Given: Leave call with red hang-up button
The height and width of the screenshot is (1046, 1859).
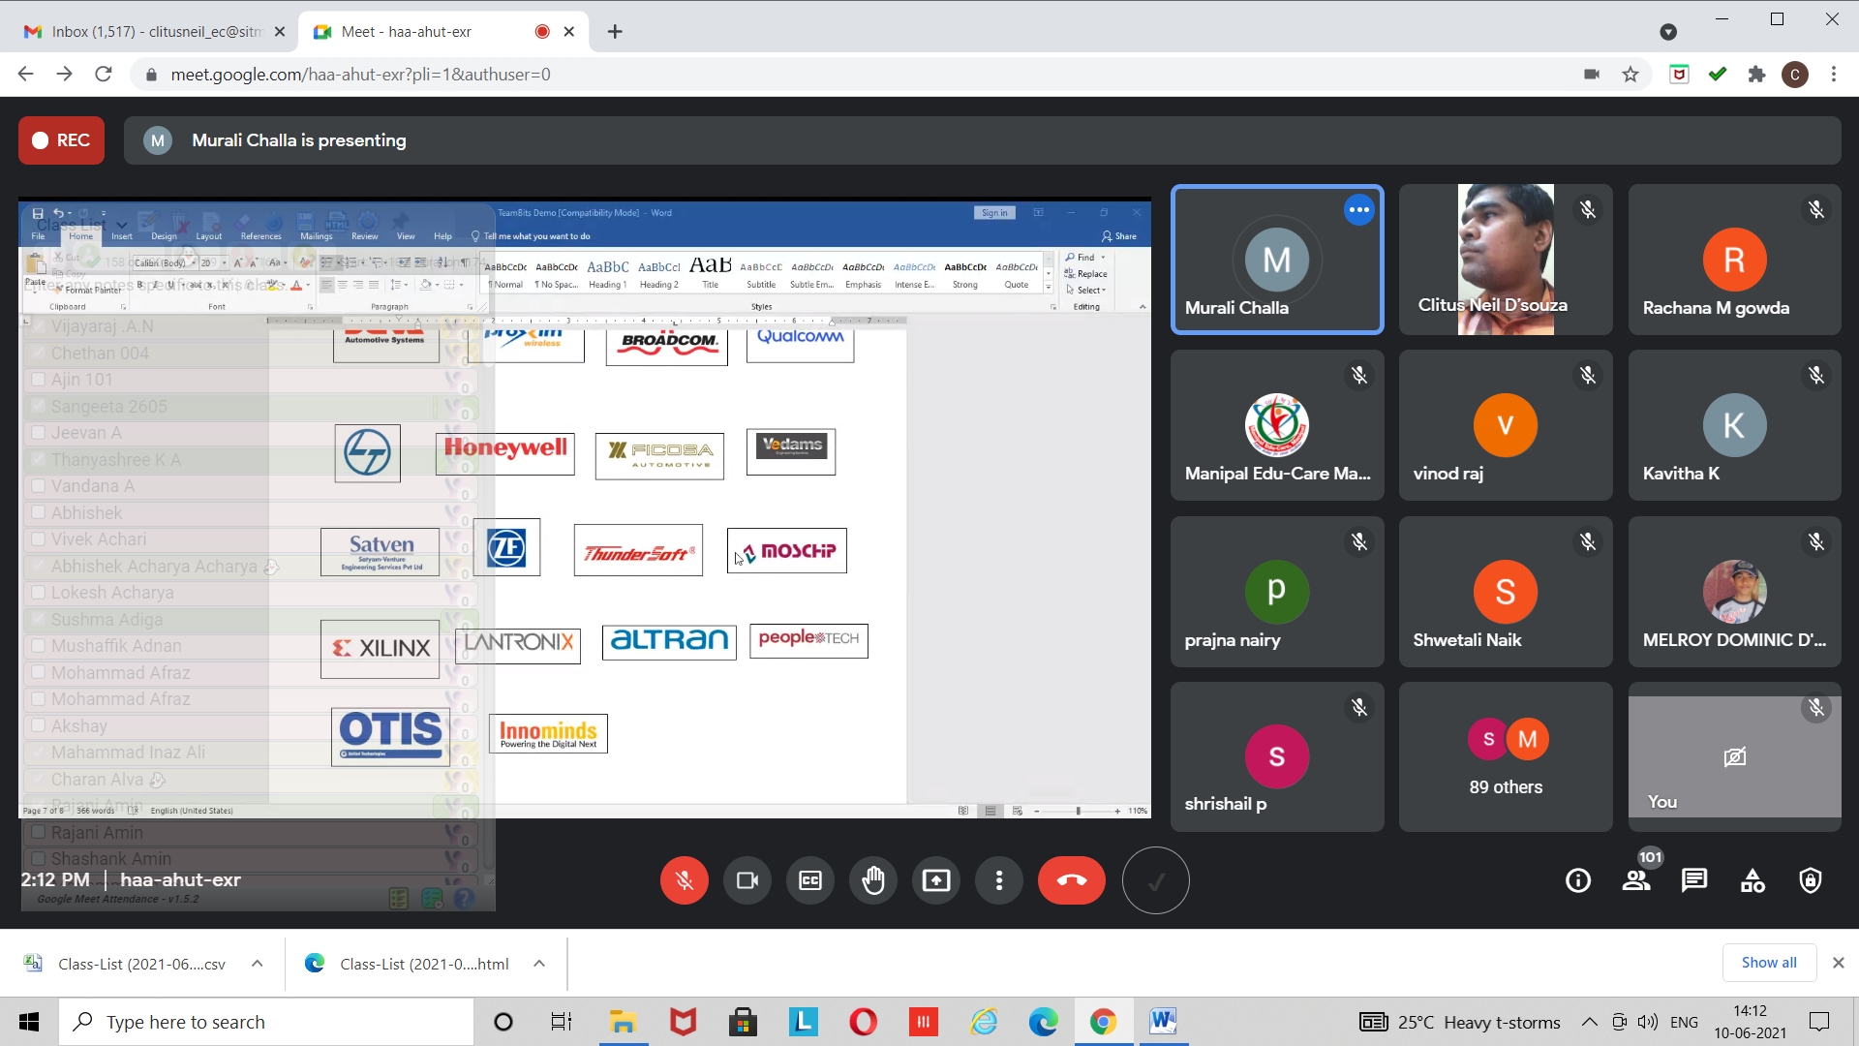Looking at the screenshot, I should 1071,880.
